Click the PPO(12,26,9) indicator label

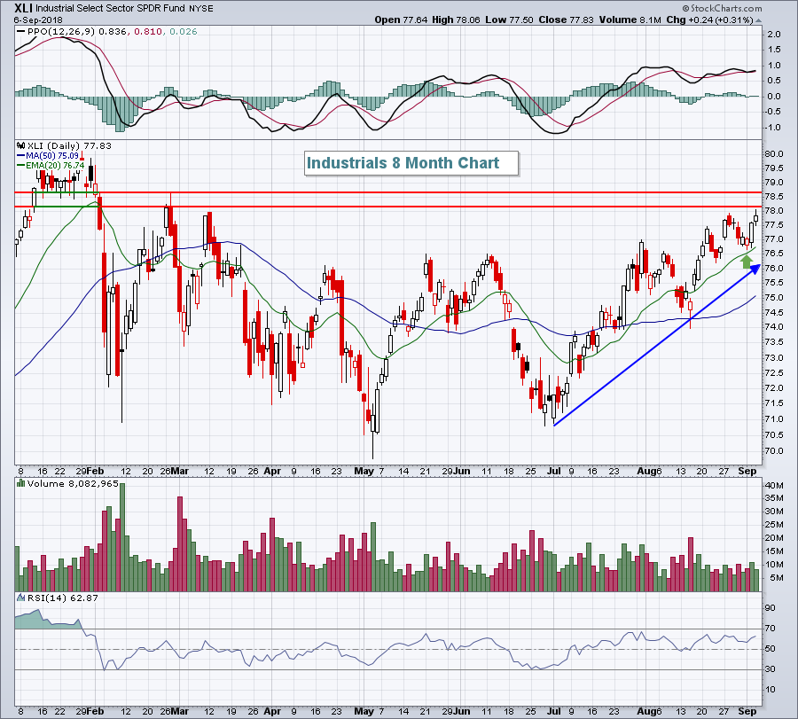61,32
